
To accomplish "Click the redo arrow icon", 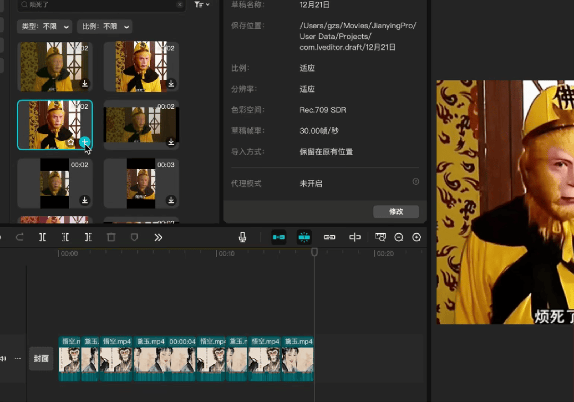I will click(x=20, y=237).
